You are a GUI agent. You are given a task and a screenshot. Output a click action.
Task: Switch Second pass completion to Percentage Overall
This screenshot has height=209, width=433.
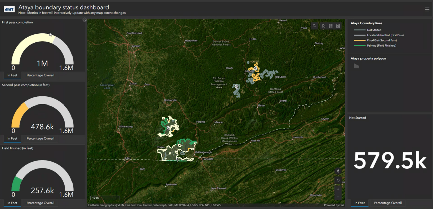(40, 138)
